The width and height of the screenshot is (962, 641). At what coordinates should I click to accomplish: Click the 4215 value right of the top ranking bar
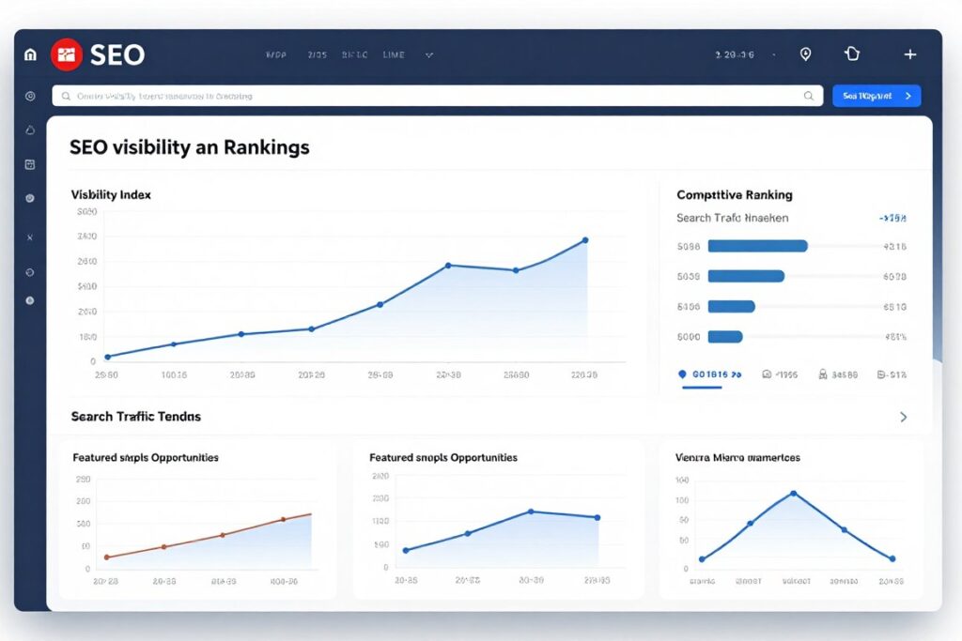coord(894,246)
